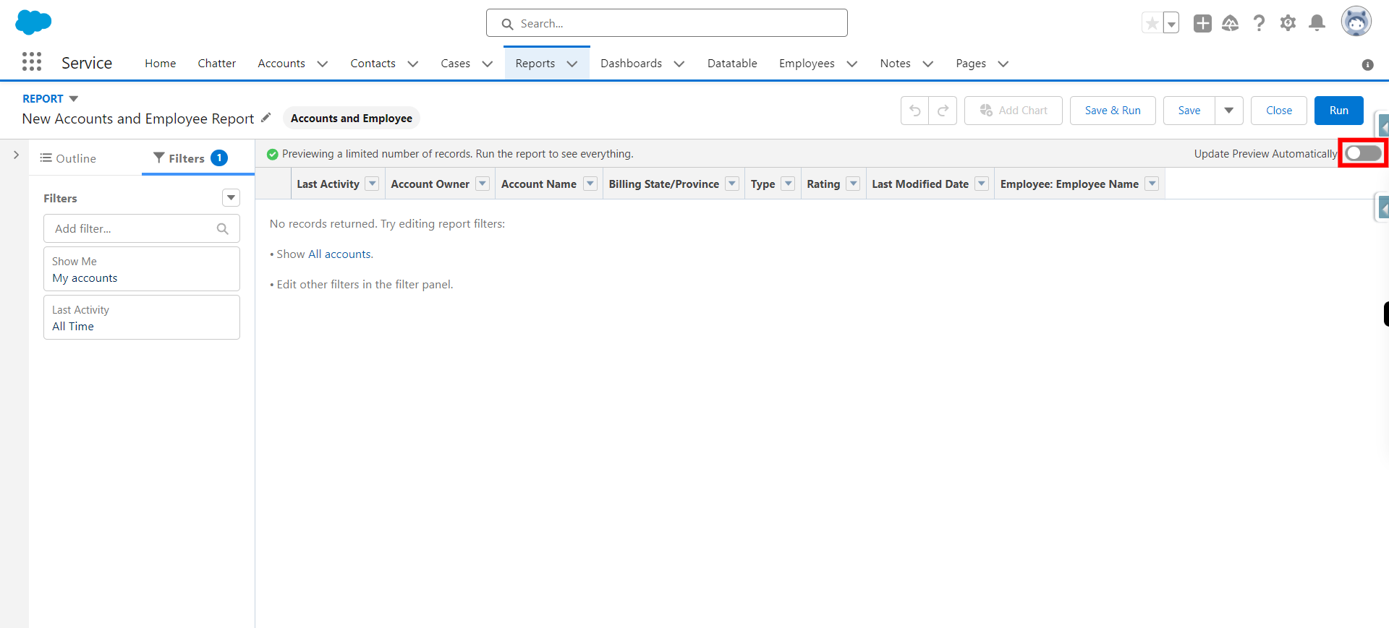Expand the Pages nav chevron
The image size is (1389, 628).
1003,64
